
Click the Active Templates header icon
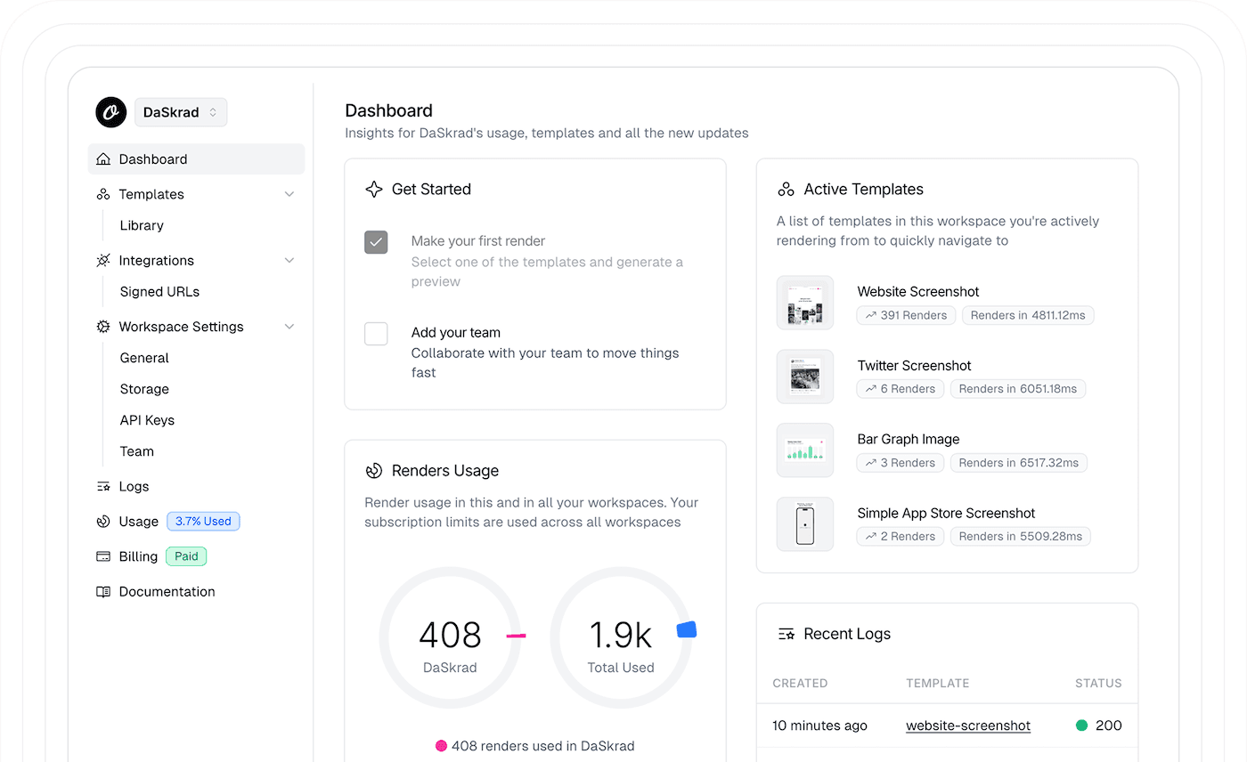[x=786, y=190]
